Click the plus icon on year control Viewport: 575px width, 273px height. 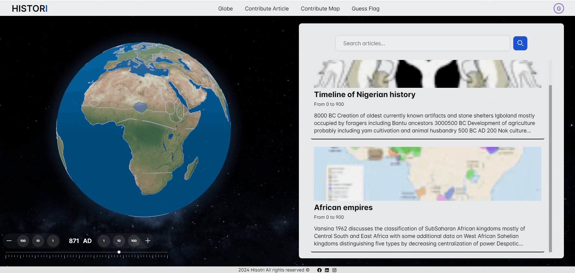(x=148, y=241)
